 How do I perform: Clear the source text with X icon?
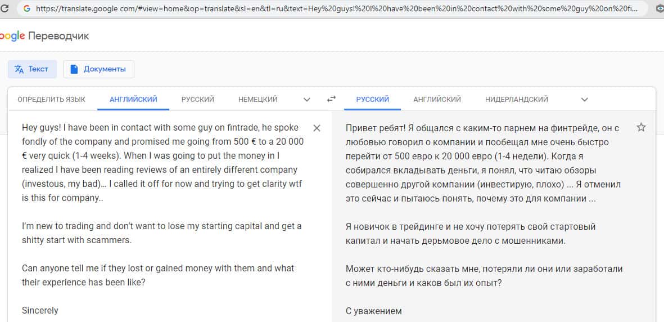tap(317, 128)
